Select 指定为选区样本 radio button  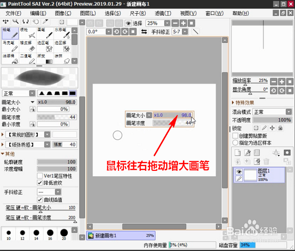coord(235,143)
